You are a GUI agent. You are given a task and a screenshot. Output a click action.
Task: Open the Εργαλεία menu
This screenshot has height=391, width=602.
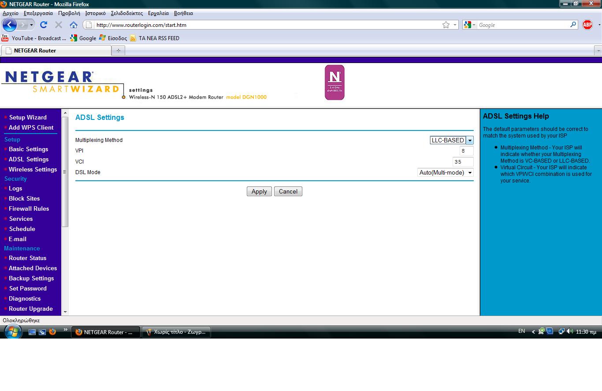[x=158, y=13]
